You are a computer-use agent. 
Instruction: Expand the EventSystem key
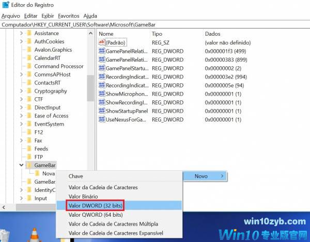coord(21,124)
